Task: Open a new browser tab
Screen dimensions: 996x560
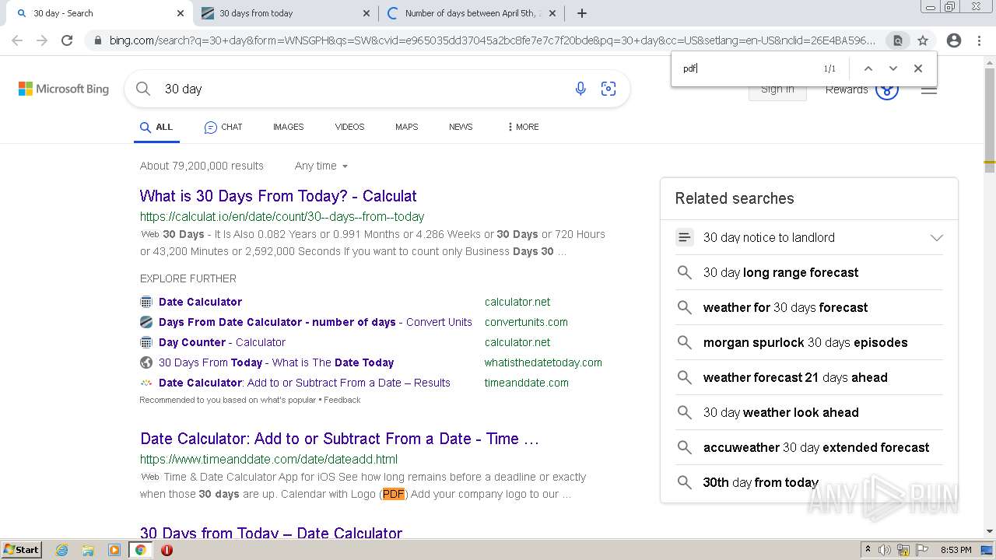Action: coord(582,13)
